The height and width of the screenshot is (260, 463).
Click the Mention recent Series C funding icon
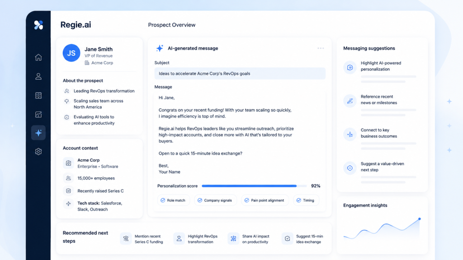coord(126,238)
